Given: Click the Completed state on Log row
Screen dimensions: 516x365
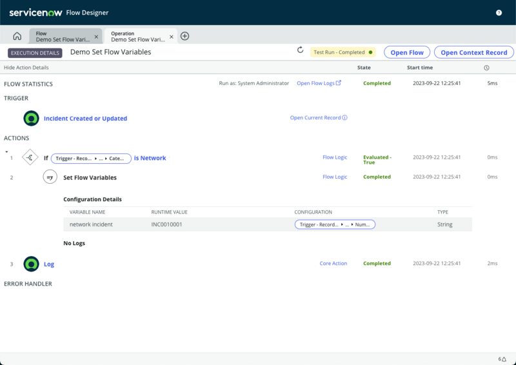Looking at the screenshot, I should [377, 263].
